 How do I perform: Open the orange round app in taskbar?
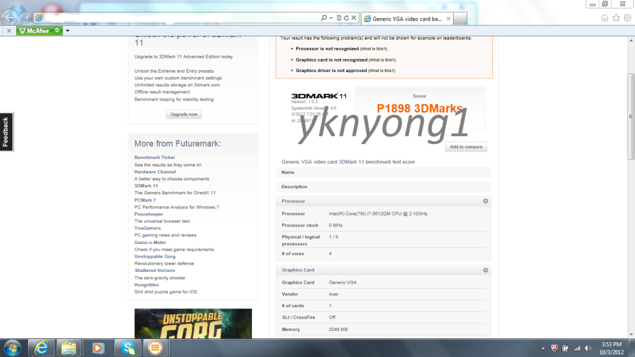tap(155, 348)
